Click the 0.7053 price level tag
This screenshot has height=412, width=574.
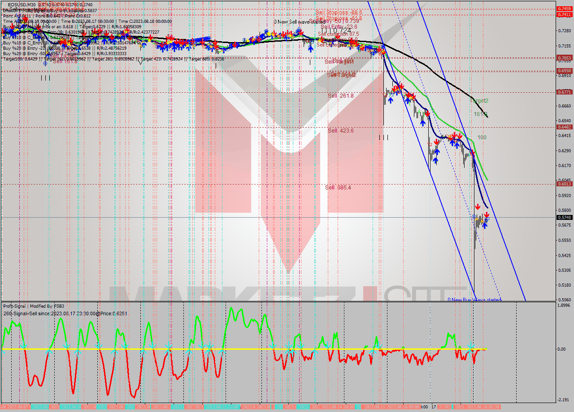(564, 58)
